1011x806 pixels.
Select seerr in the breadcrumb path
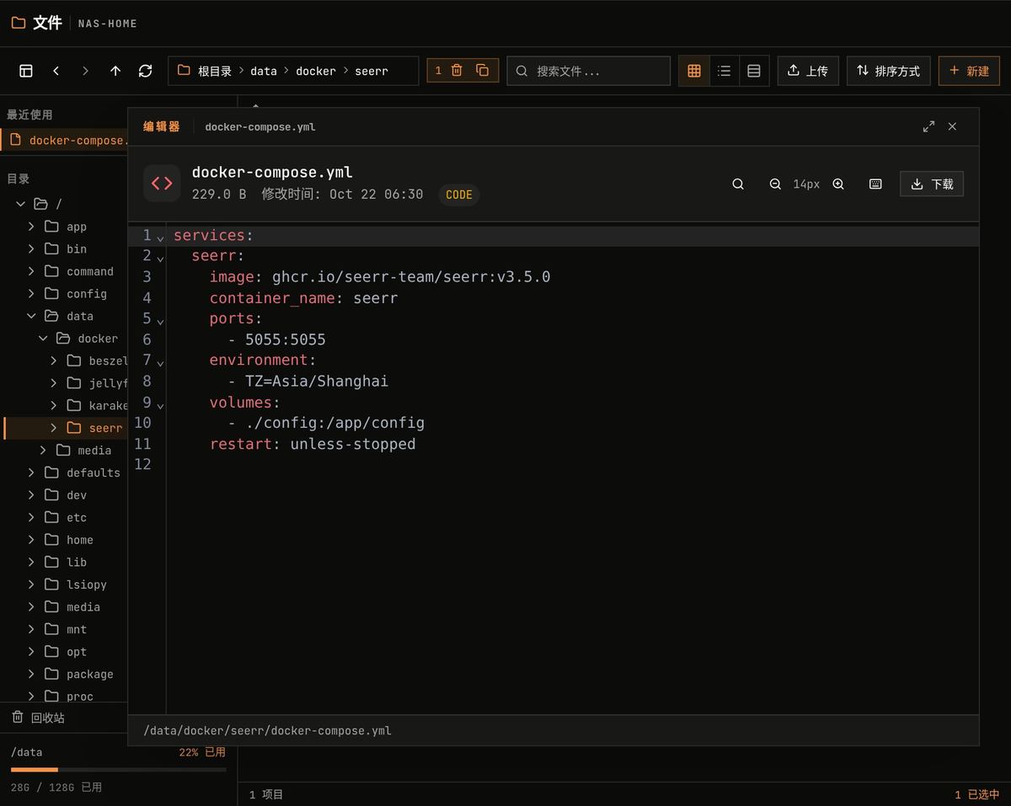[x=372, y=71]
